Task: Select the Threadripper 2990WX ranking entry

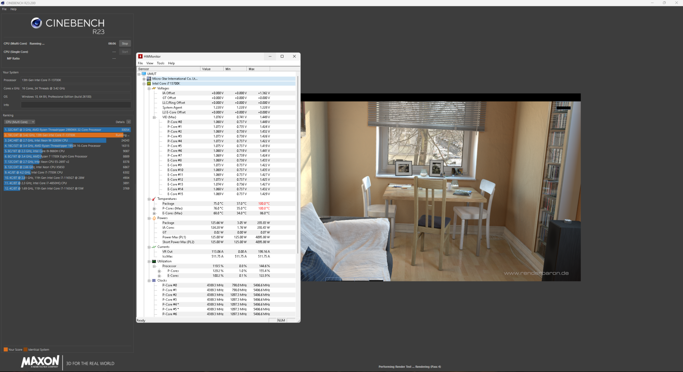Action: 67,130
